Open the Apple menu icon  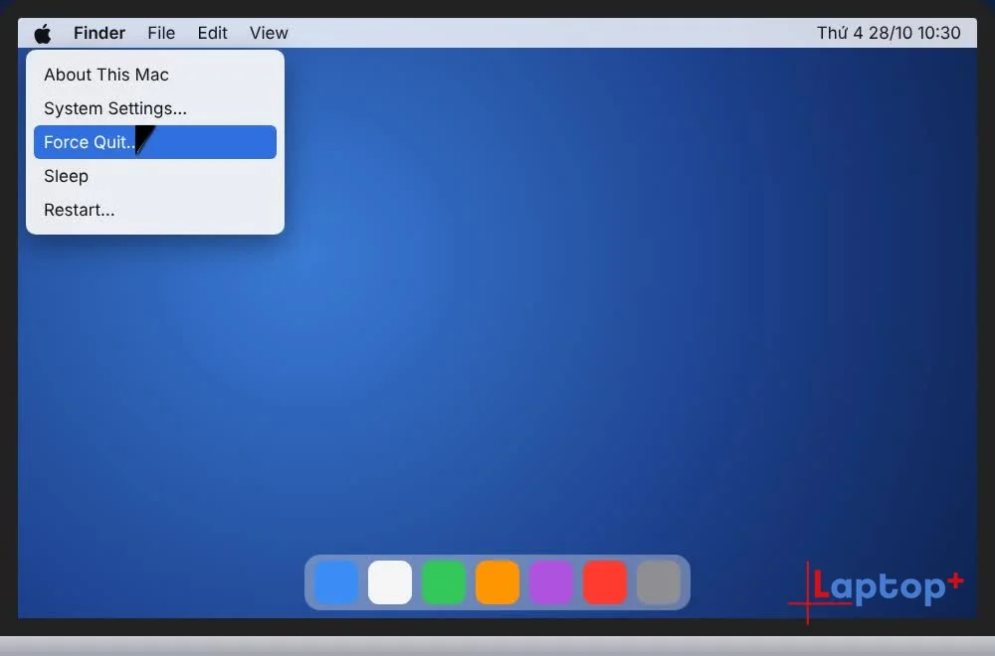43,33
